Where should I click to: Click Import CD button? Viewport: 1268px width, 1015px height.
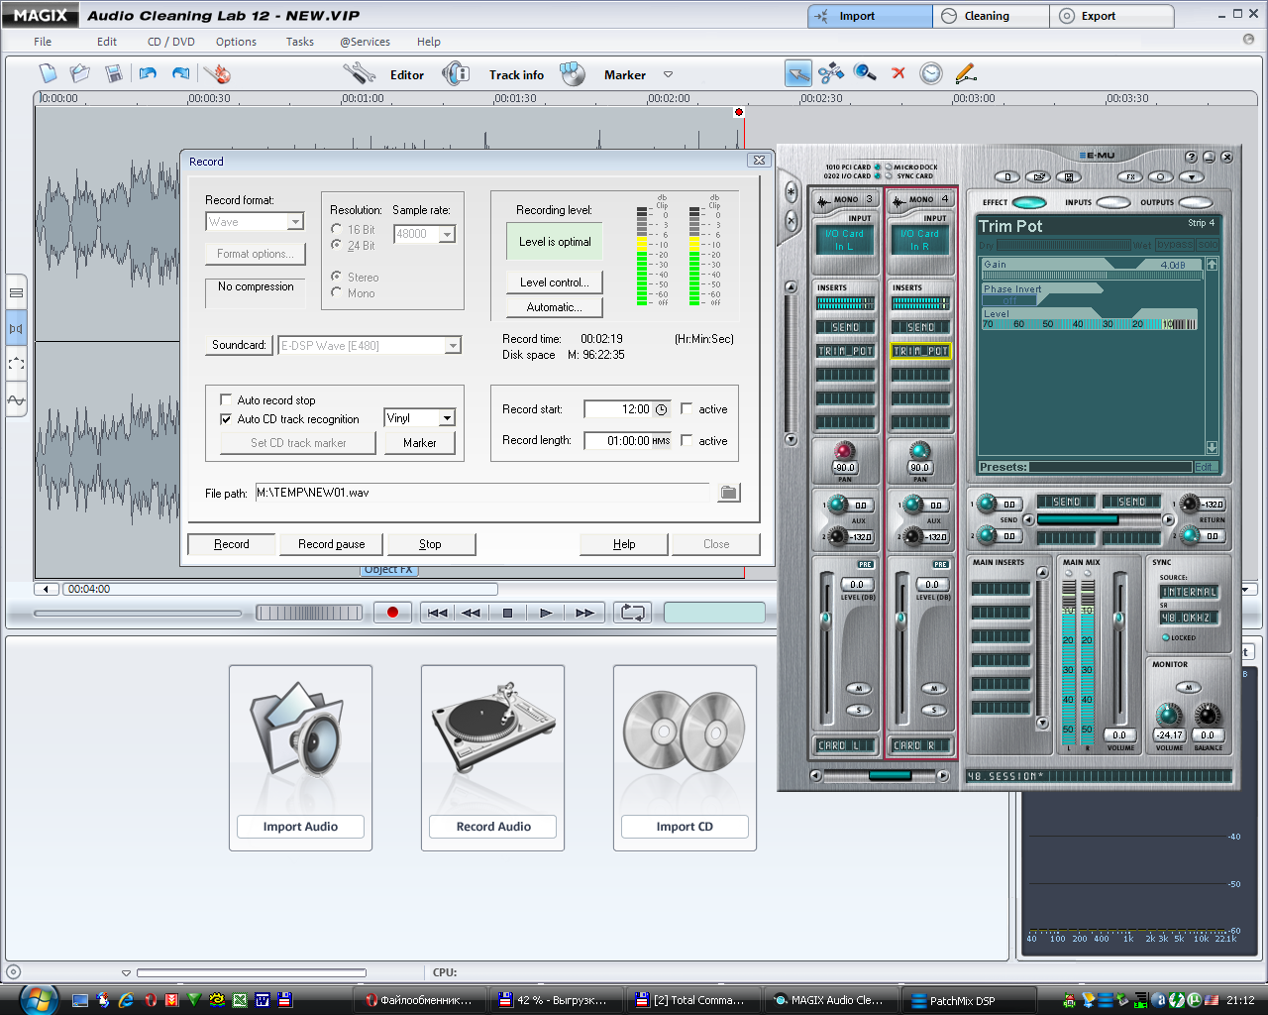tap(685, 827)
